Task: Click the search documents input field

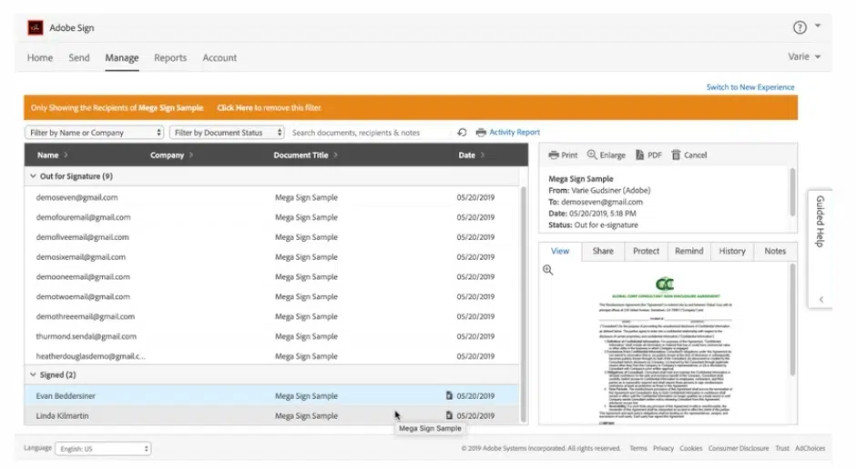Action: pyautogui.click(x=372, y=133)
